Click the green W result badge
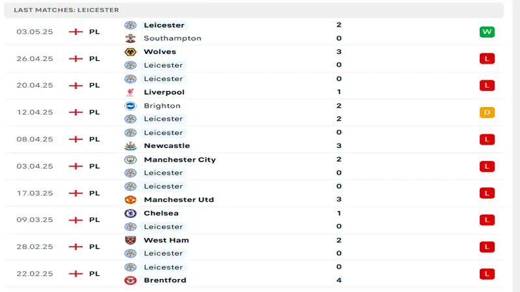 coord(487,32)
